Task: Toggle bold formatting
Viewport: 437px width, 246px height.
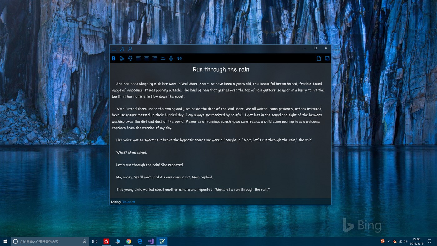Action: click(x=114, y=58)
